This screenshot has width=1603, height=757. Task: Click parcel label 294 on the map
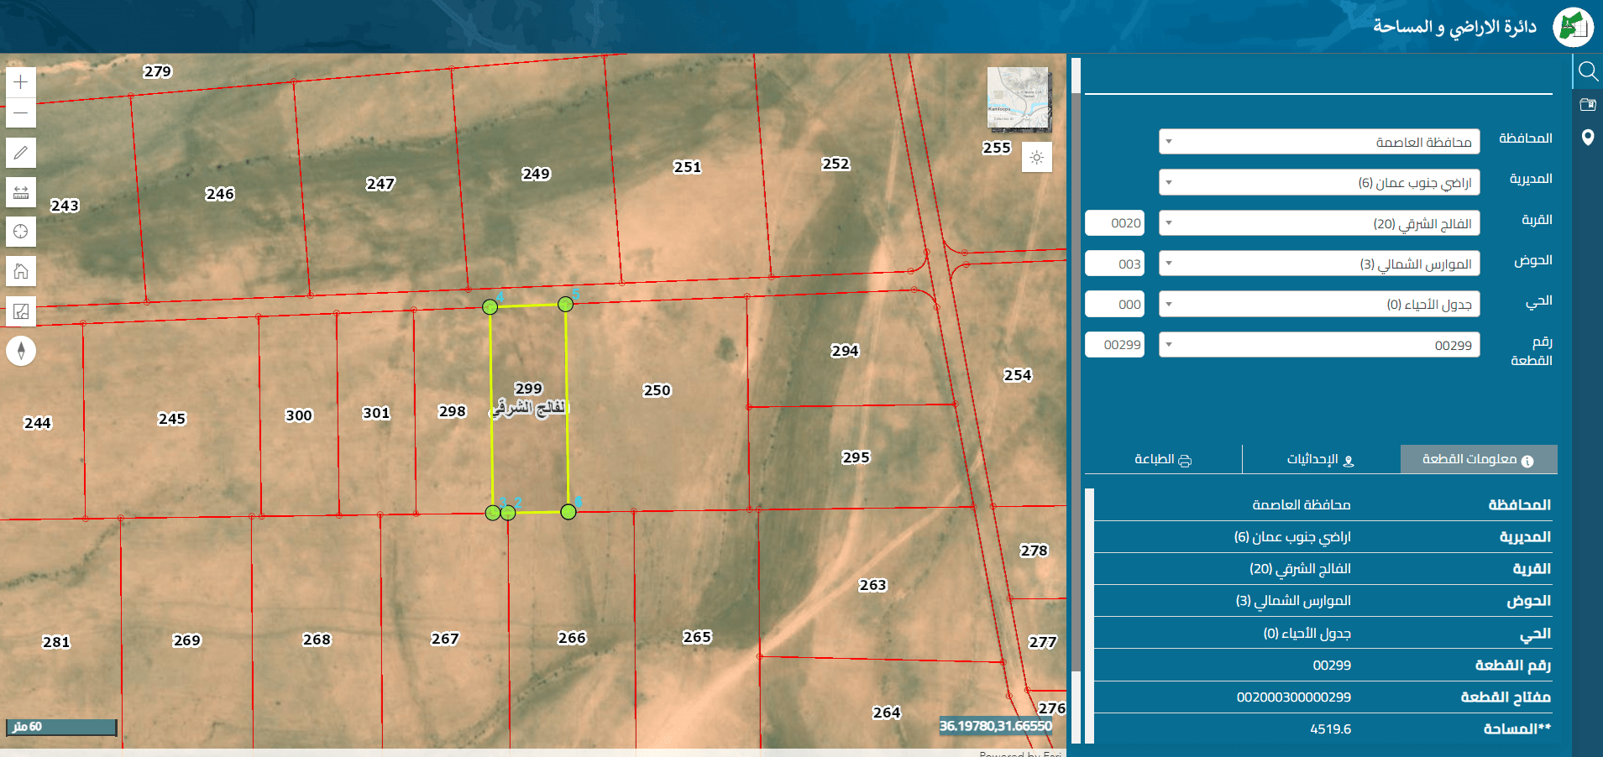tap(845, 351)
